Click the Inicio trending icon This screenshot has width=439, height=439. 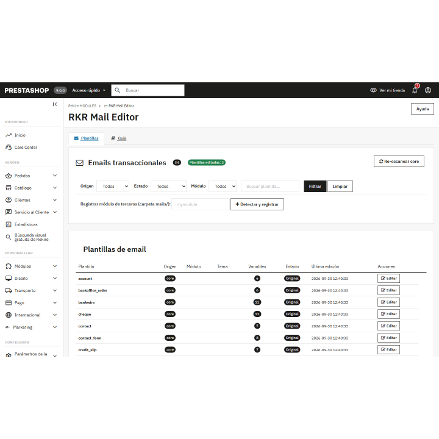tap(9, 135)
